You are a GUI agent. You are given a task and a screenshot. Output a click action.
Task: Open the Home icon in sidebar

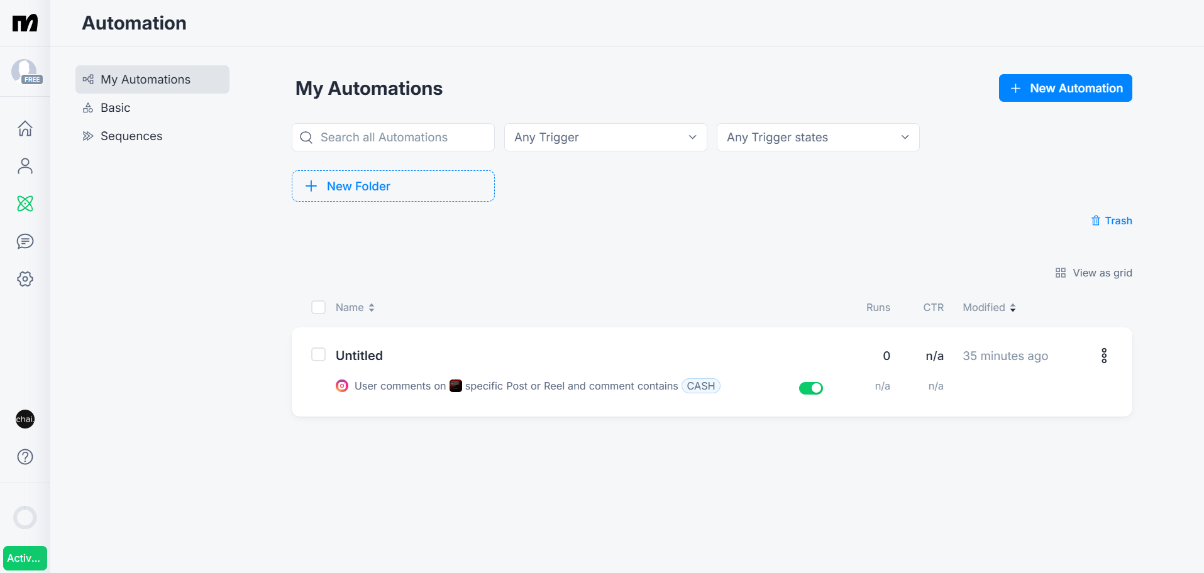click(x=25, y=128)
